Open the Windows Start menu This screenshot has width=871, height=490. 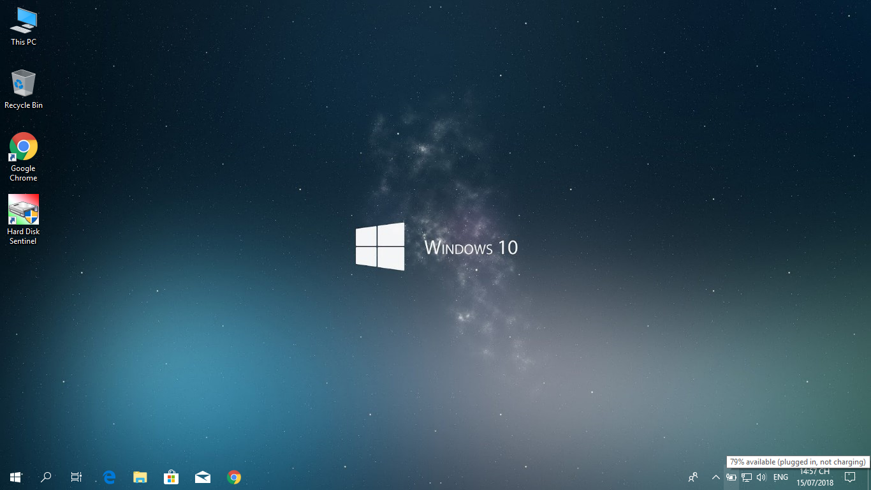click(x=15, y=477)
